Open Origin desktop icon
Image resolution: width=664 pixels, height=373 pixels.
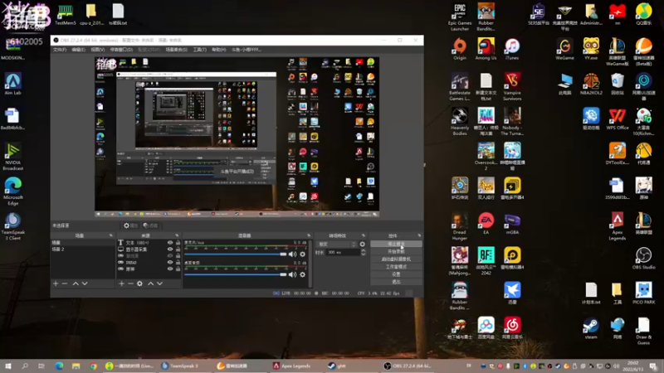point(460,49)
